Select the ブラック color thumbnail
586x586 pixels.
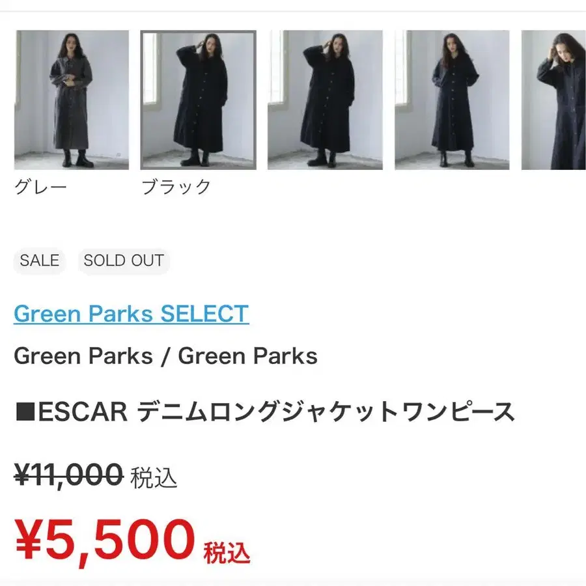(x=199, y=100)
